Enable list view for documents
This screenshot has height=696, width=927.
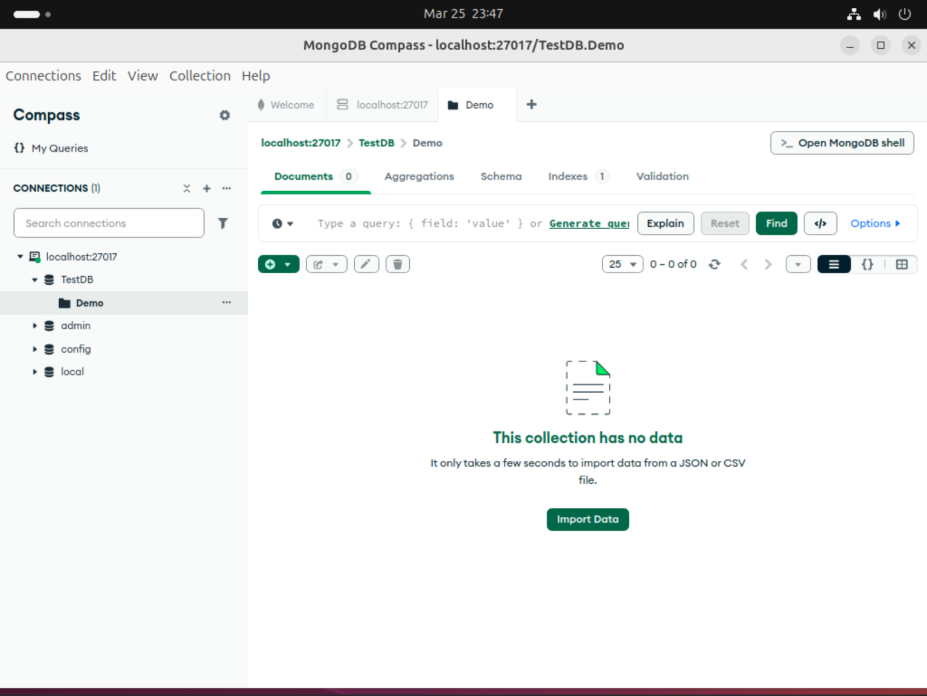point(833,264)
